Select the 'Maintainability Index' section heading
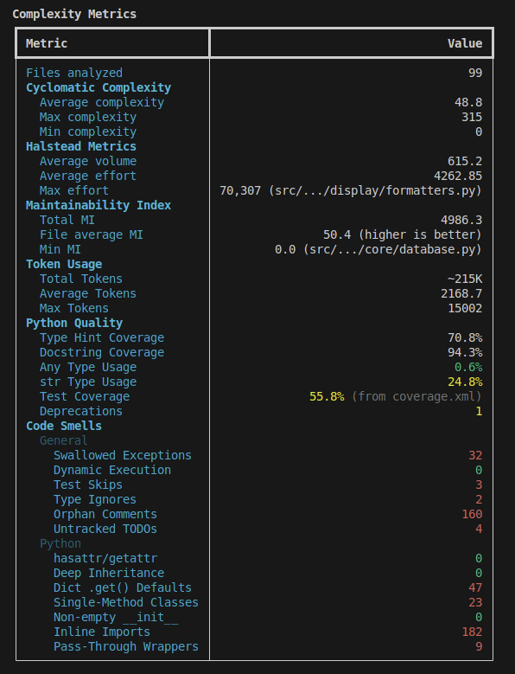515x674 pixels. tap(99, 205)
